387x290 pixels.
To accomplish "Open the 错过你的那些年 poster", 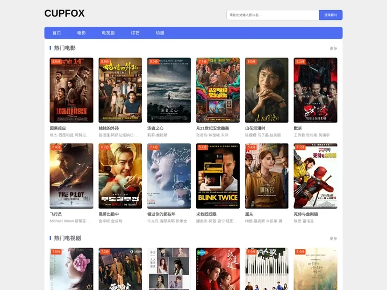I will point(169,176).
